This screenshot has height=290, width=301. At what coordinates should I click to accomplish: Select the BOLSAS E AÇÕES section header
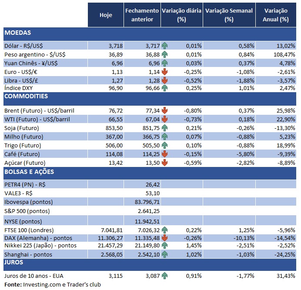pos(29,172)
